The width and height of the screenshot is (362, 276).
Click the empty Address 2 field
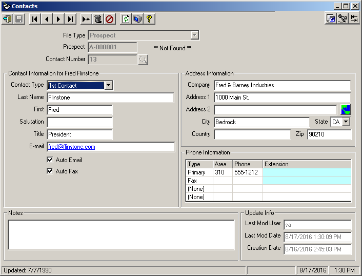[x=275, y=110]
